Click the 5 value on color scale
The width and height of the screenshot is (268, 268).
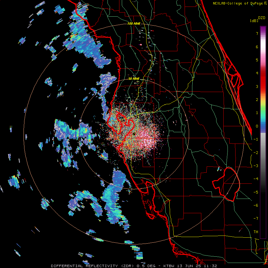coord(257,60)
